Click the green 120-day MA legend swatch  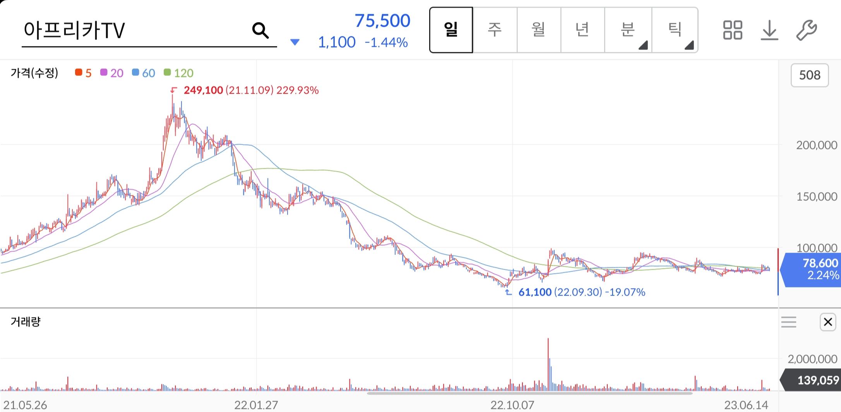(x=167, y=72)
